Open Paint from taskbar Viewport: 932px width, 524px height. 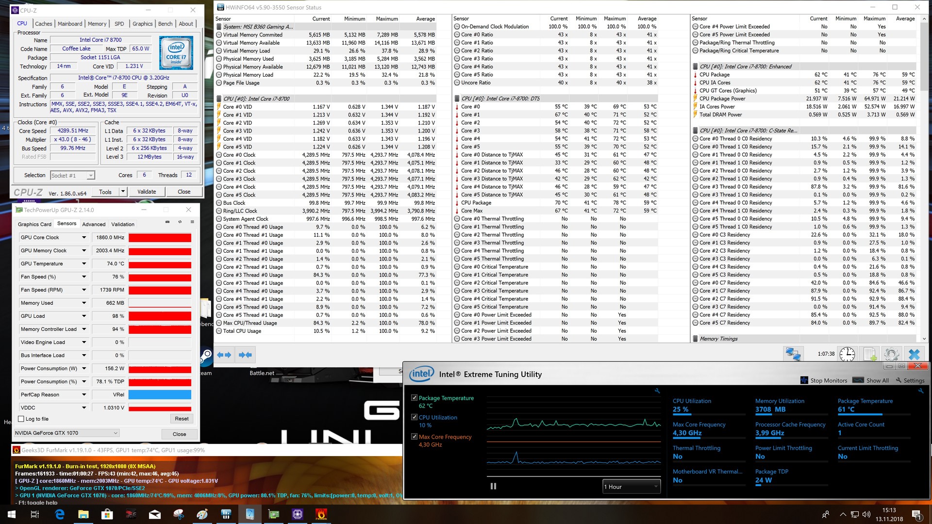point(202,514)
